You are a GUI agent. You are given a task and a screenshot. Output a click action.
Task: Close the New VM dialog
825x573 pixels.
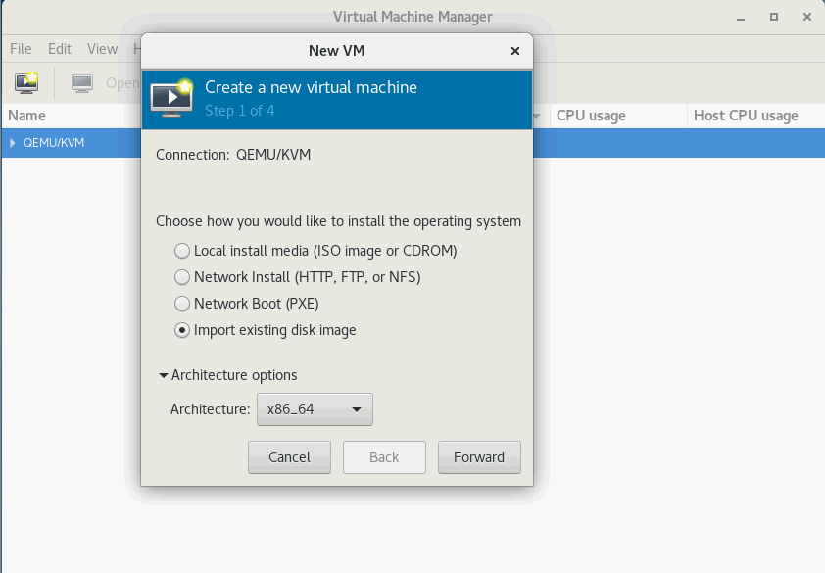point(515,51)
